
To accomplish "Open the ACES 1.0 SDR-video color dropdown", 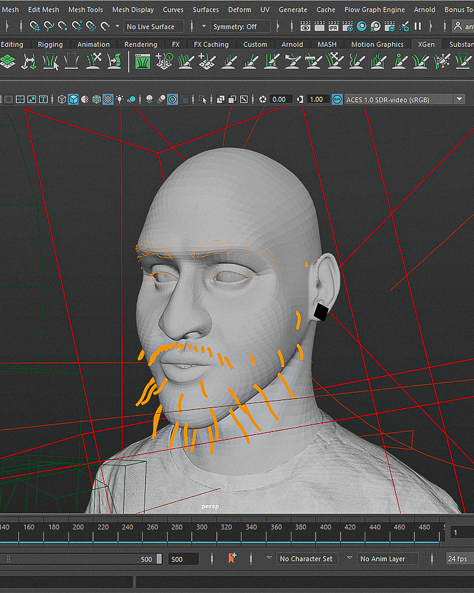I will [x=459, y=99].
